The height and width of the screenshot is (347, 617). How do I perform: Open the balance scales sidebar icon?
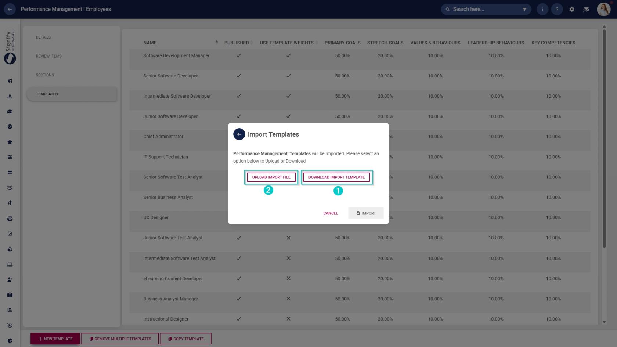click(x=10, y=218)
